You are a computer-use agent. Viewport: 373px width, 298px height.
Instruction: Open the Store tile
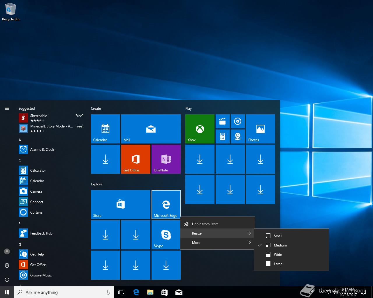(121, 205)
